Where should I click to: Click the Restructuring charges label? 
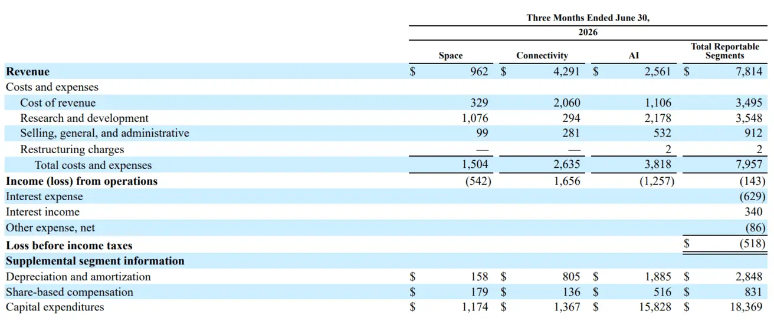72,150
